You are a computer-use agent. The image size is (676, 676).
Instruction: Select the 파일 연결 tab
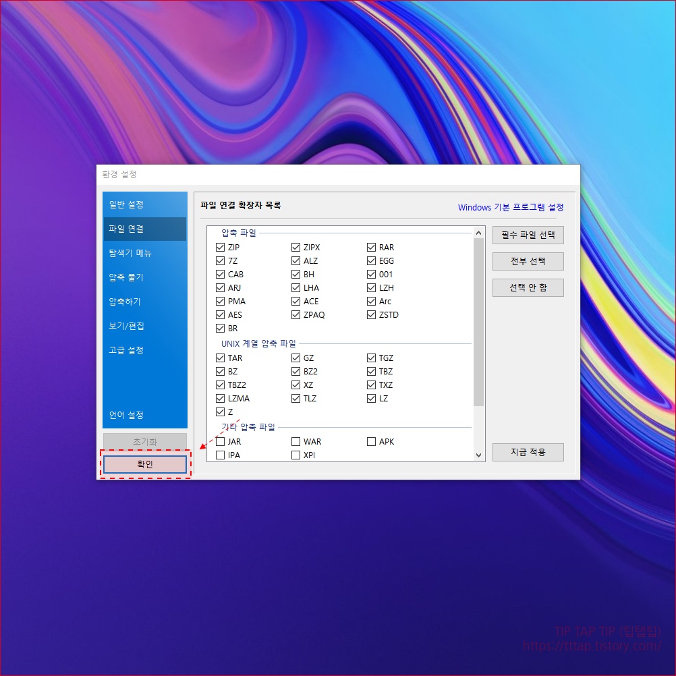click(145, 229)
